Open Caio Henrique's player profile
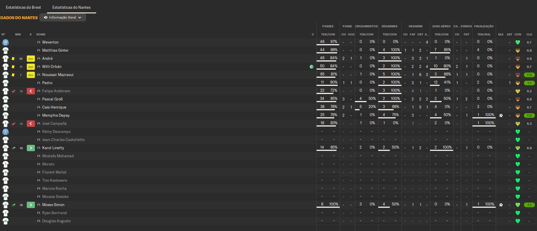The height and width of the screenshot is (231, 537). click(54, 107)
